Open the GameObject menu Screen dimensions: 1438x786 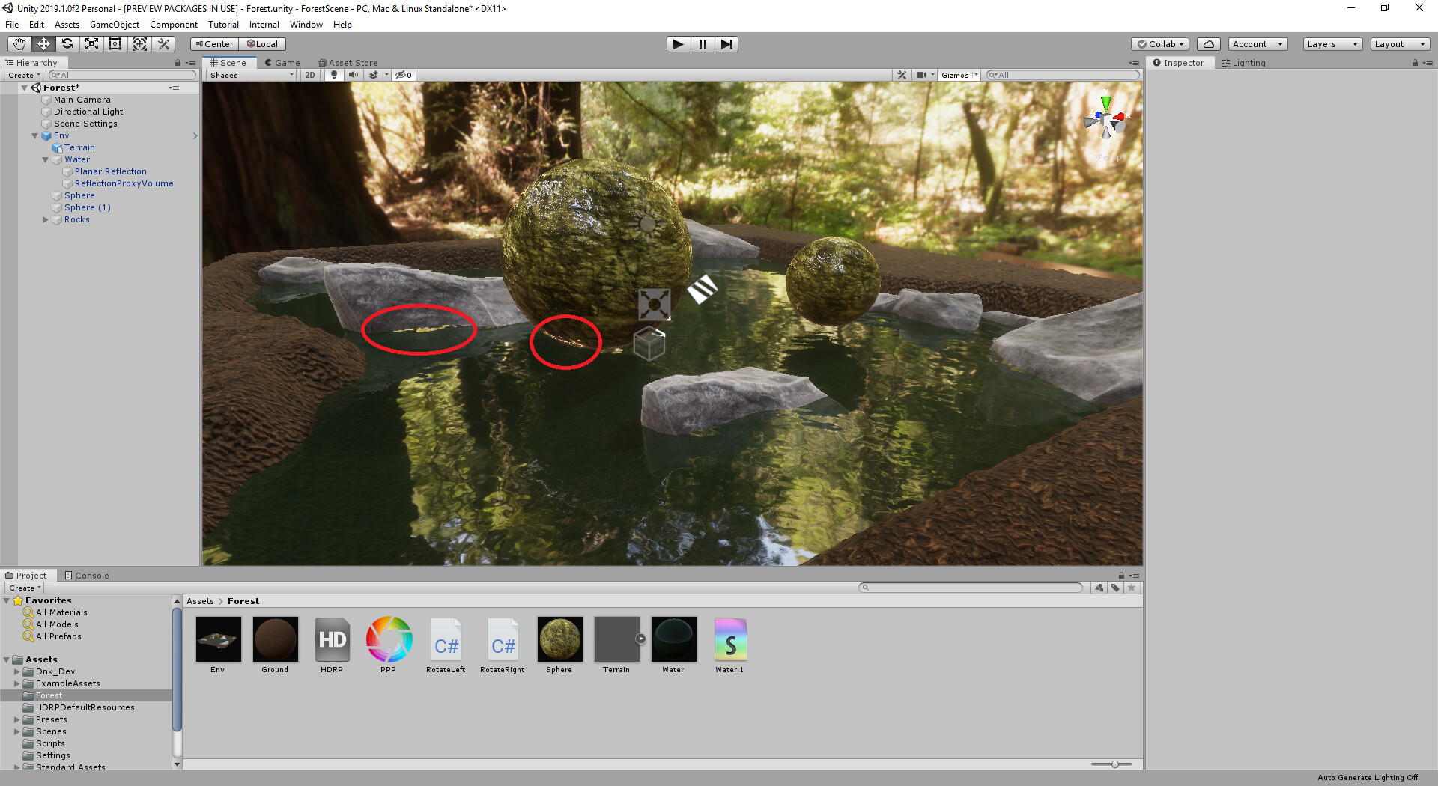pyautogui.click(x=115, y=25)
